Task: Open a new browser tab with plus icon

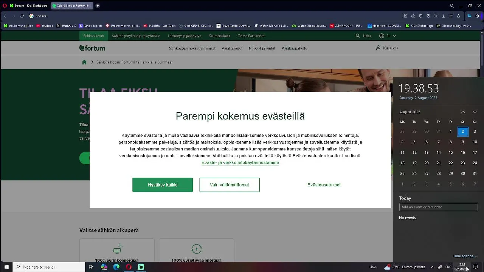Action: click(98, 6)
